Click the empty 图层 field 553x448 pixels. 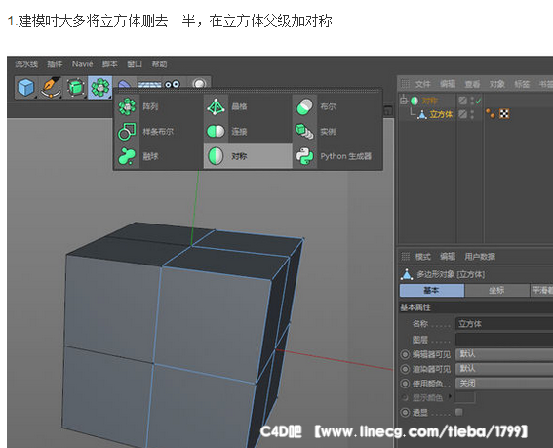[504, 340]
